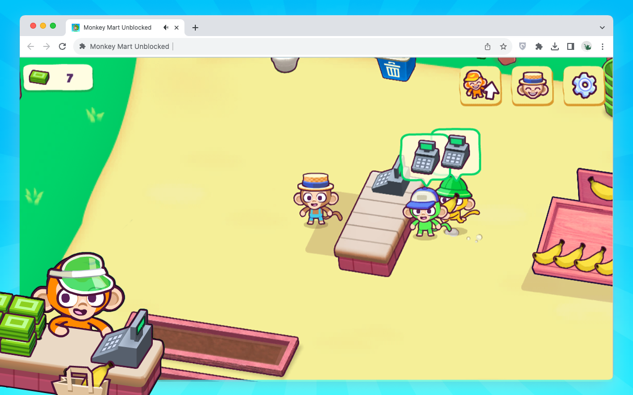Open game settings gear button
Image resolution: width=633 pixels, height=395 pixels.
pos(584,86)
